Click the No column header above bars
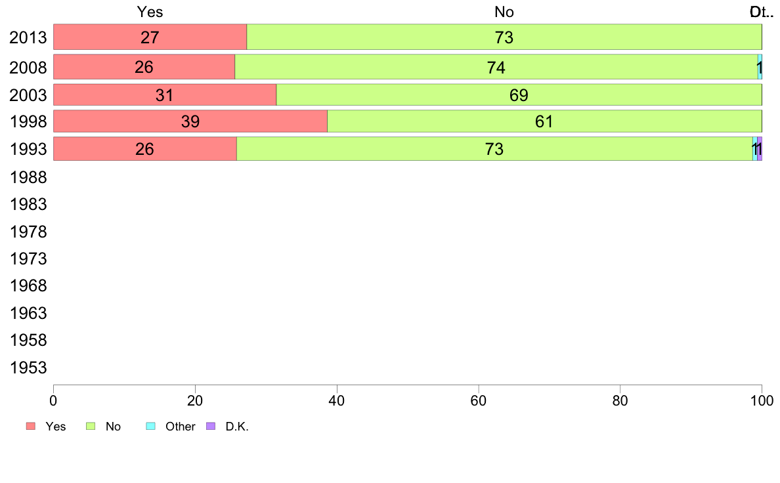The image size is (780, 483). coord(504,12)
